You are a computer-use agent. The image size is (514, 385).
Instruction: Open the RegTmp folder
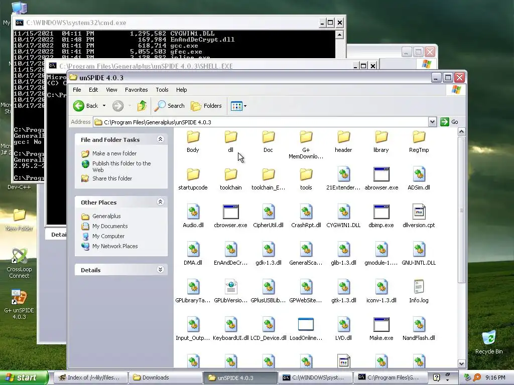coord(419,141)
